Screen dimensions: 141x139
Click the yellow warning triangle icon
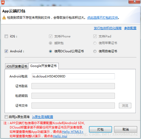pos(4,17)
